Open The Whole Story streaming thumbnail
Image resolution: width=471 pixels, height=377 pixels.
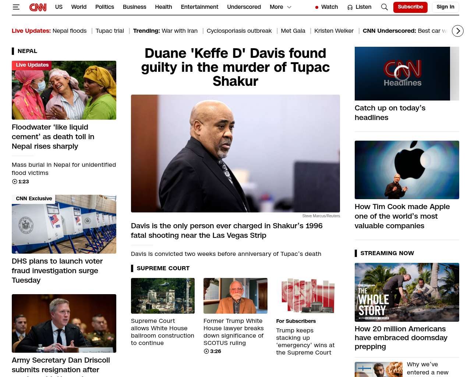click(x=407, y=292)
